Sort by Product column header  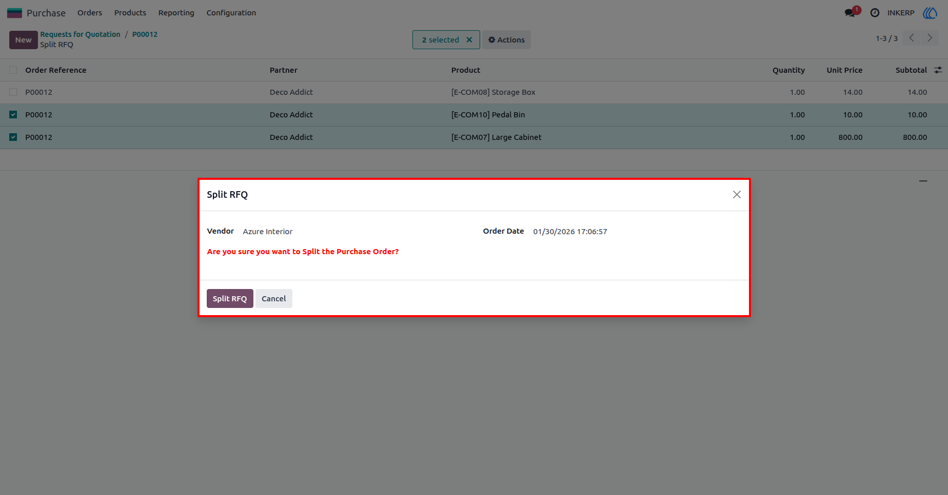pyautogui.click(x=466, y=70)
